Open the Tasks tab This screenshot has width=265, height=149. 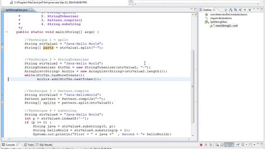point(29,145)
